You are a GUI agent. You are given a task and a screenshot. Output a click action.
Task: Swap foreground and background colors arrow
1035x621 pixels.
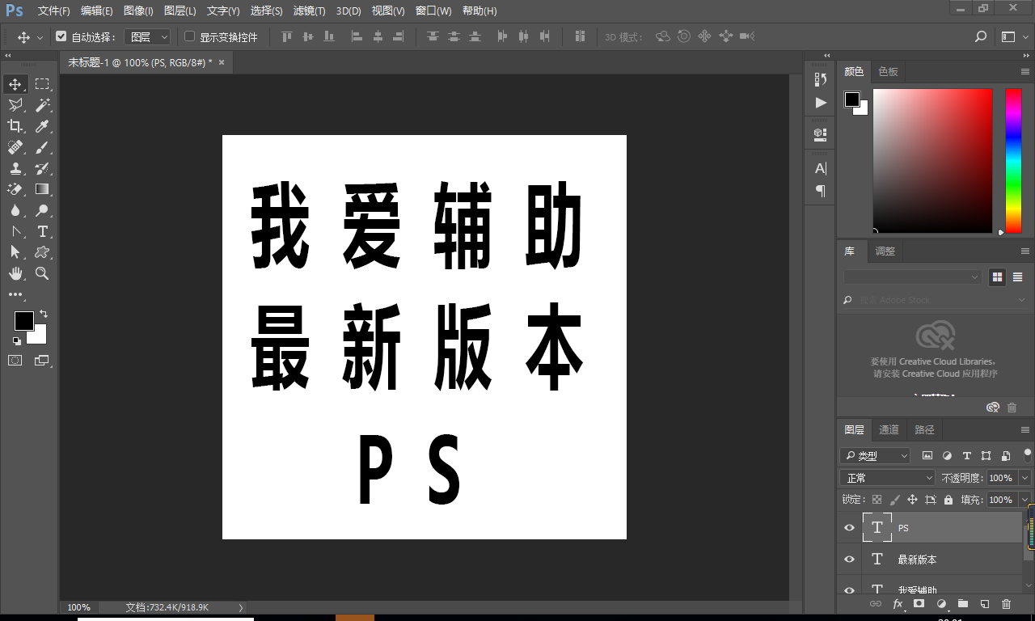(x=44, y=314)
